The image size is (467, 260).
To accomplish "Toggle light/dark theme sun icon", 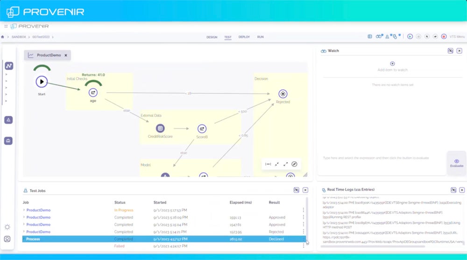I will point(7,227).
